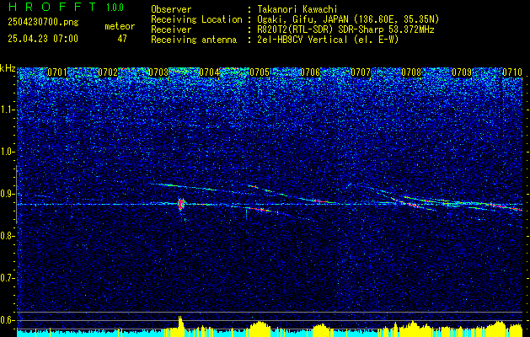Click the Observer label

point(171,9)
